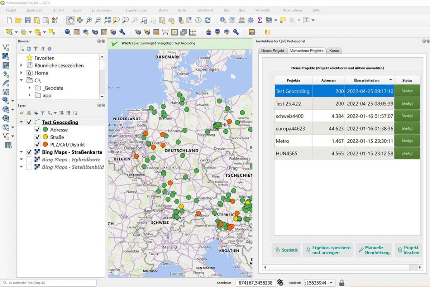Select the Identify Features tool
The width and height of the screenshot is (430, 287).
pyautogui.click(x=223, y=20)
